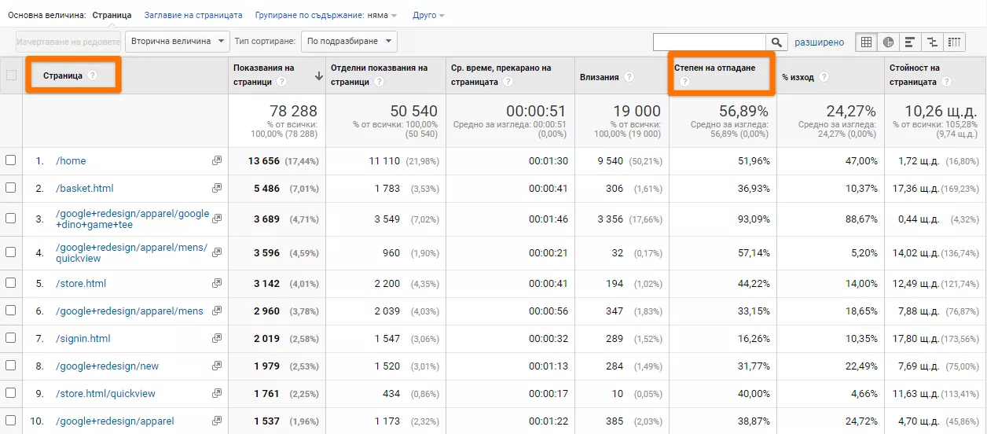Switch to comparison view
The height and width of the screenshot is (434, 987).
click(932, 42)
